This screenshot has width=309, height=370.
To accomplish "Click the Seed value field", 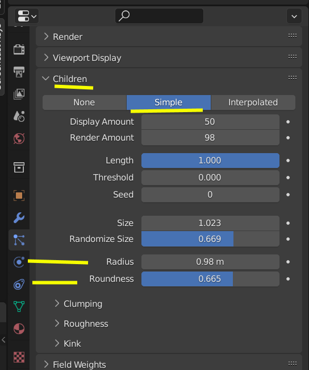I will [210, 195].
